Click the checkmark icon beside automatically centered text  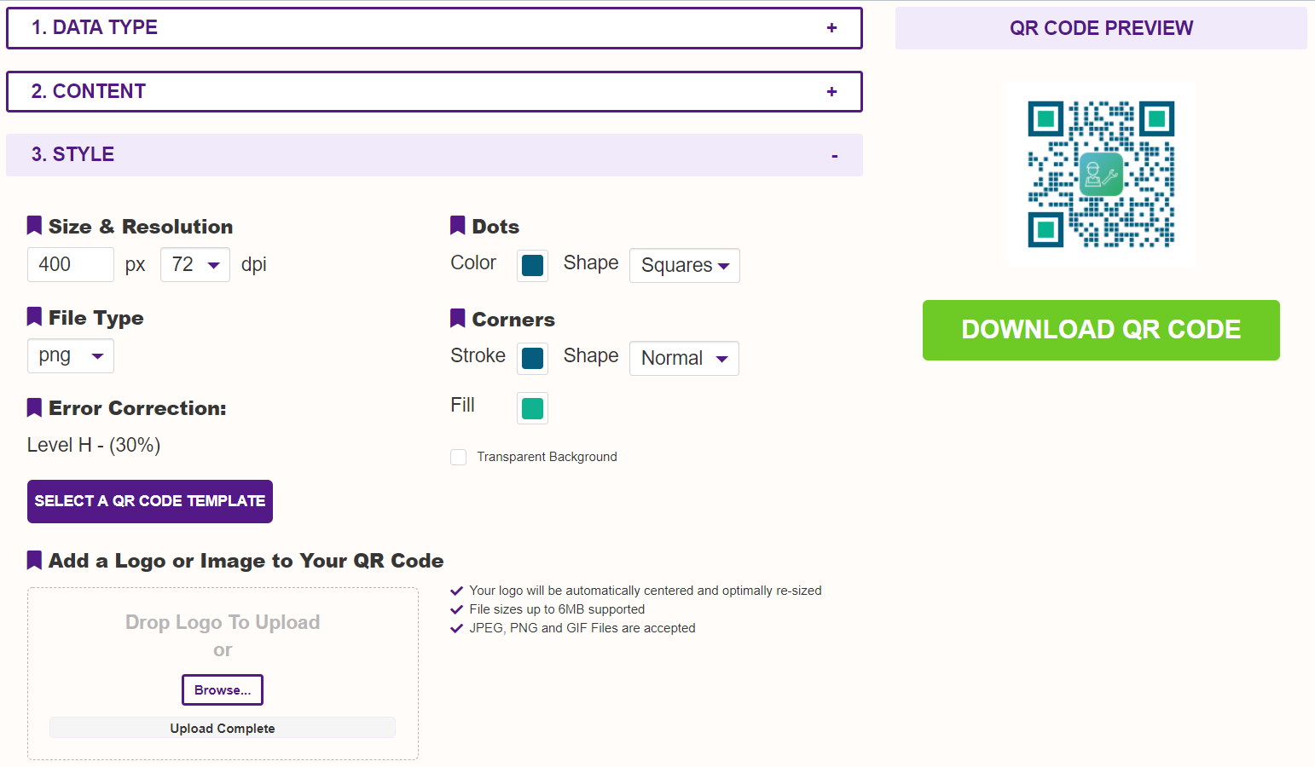tap(456, 591)
